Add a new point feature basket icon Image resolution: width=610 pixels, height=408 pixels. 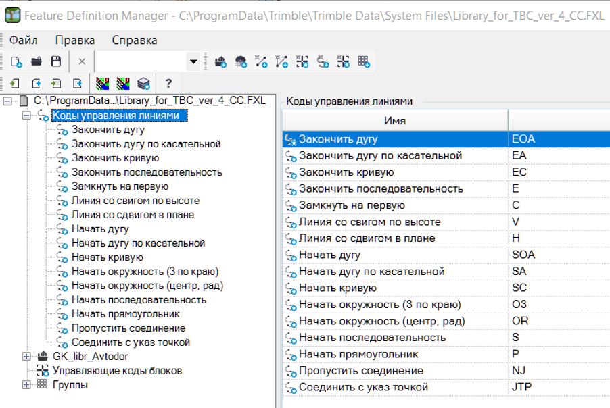point(220,61)
